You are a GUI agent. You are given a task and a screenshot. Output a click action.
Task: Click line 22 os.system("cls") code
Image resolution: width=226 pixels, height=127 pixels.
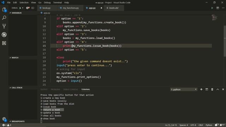[x=69, y=73]
